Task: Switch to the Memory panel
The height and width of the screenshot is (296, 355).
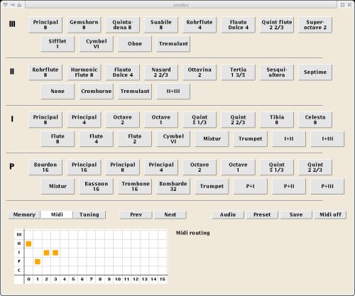Action: coord(24,215)
